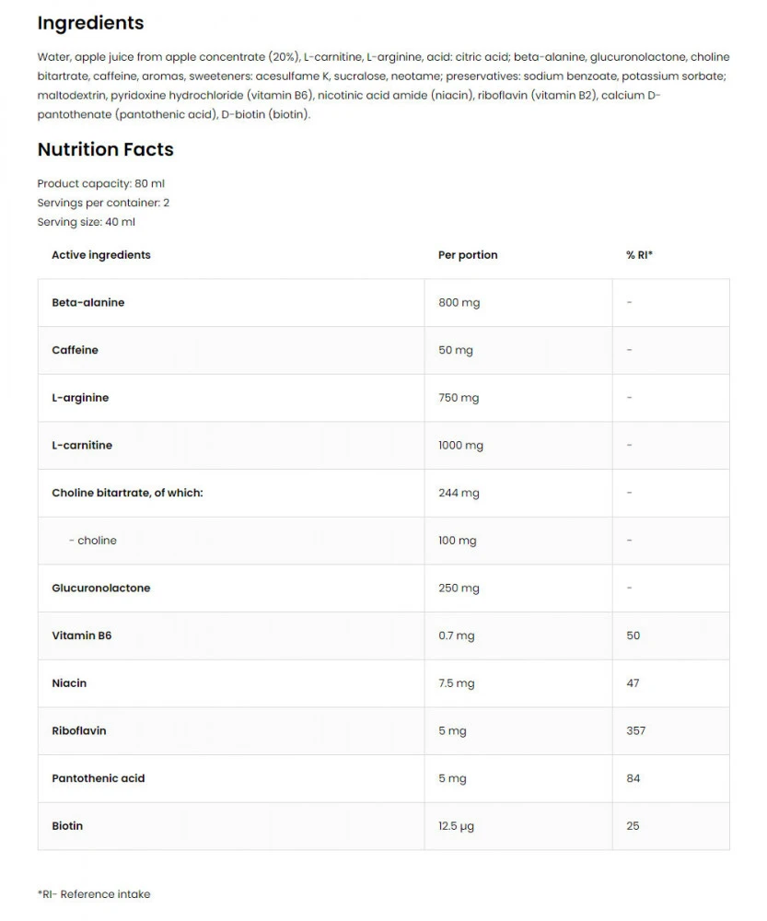Viewport: 767px width, 921px height.
Task: Click the 'Servings per container: 2' line
Action: pos(103,203)
